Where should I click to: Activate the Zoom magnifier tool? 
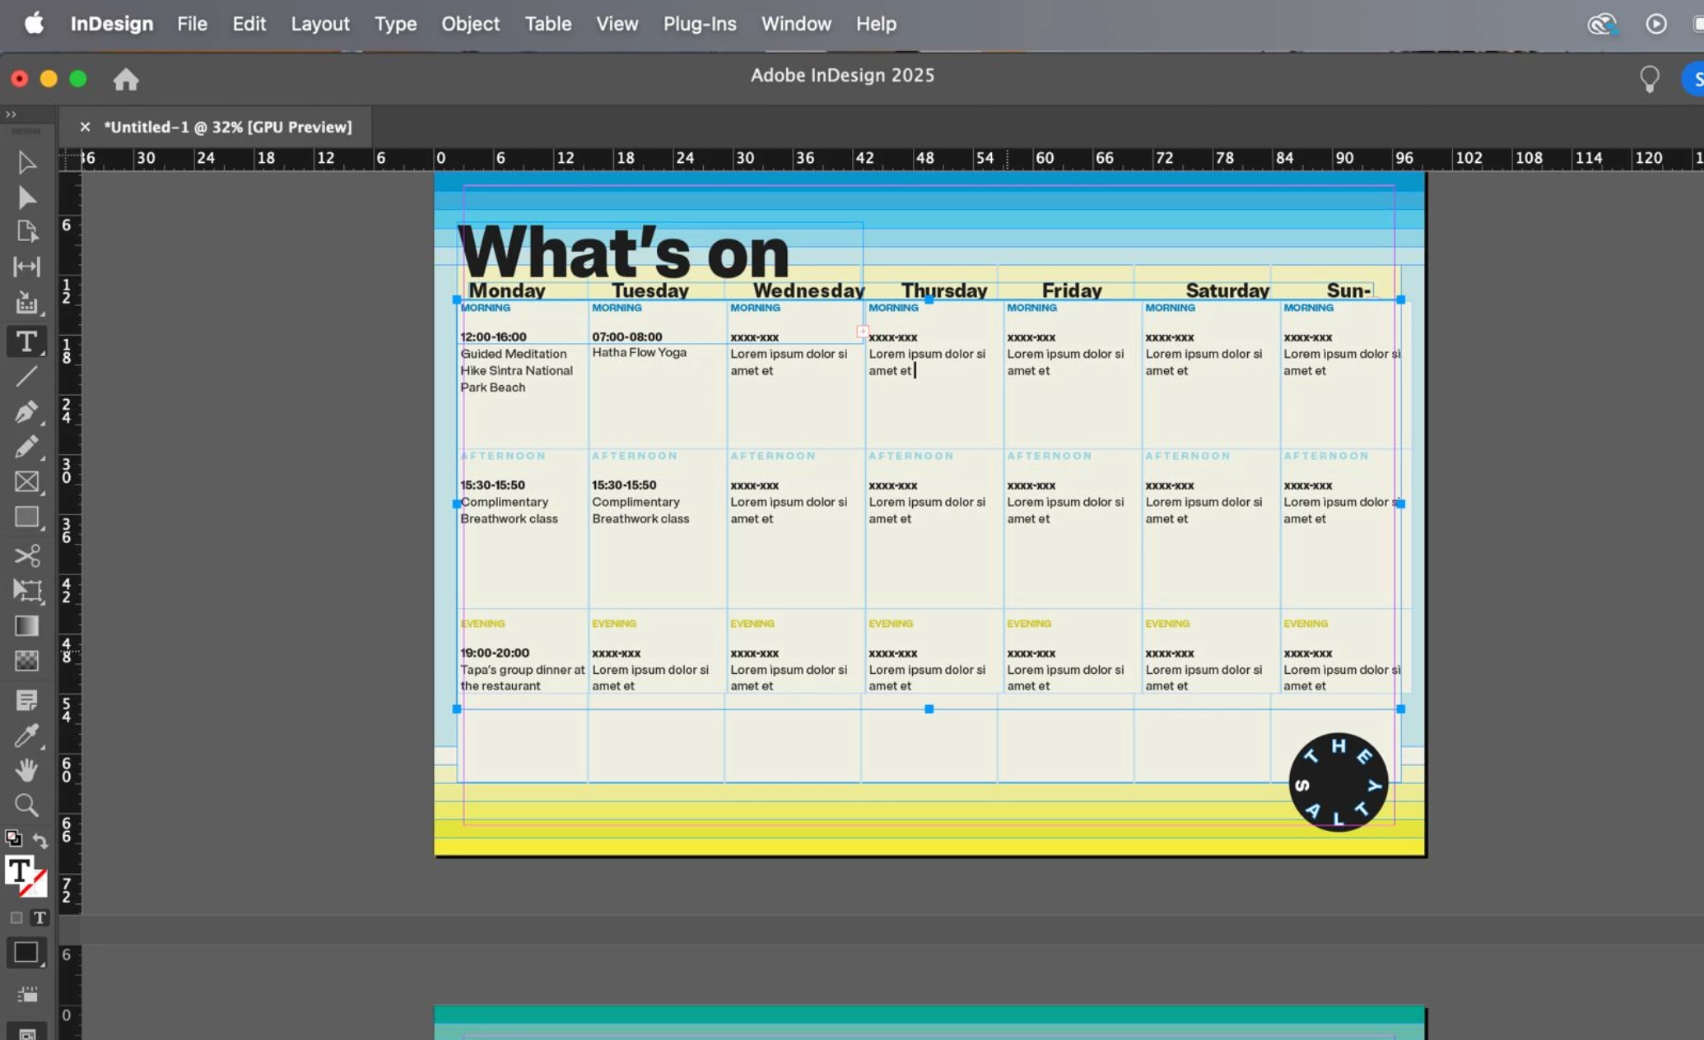(26, 805)
